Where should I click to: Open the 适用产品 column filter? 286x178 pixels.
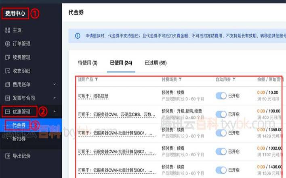pyautogui.click(x=96, y=79)
